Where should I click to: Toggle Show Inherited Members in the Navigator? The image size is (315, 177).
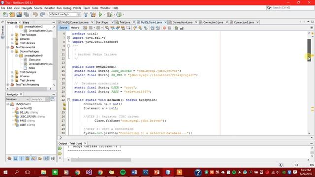pos(9,158)
